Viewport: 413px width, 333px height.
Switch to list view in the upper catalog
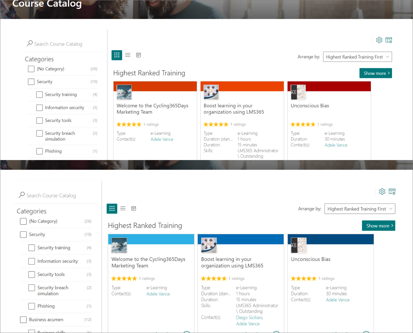(x=128, y=55)
